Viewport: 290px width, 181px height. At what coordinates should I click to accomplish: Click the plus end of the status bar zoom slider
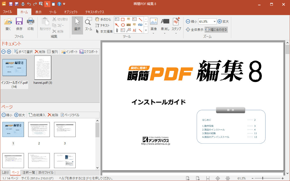pyautogui.click(x=282, y=178)
